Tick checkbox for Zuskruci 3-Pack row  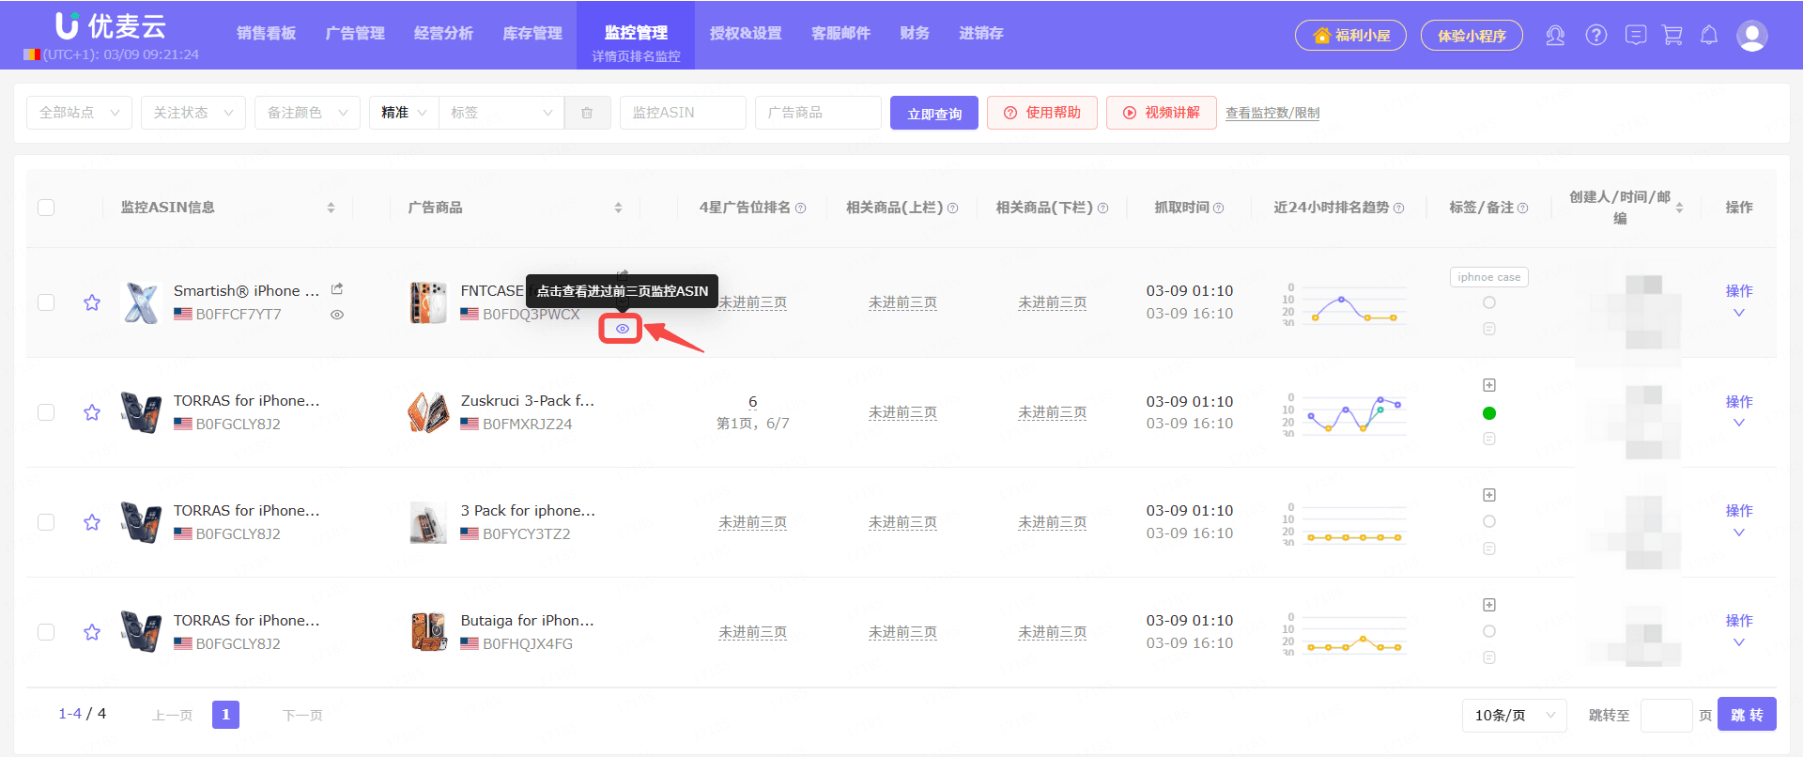[46, 412]
